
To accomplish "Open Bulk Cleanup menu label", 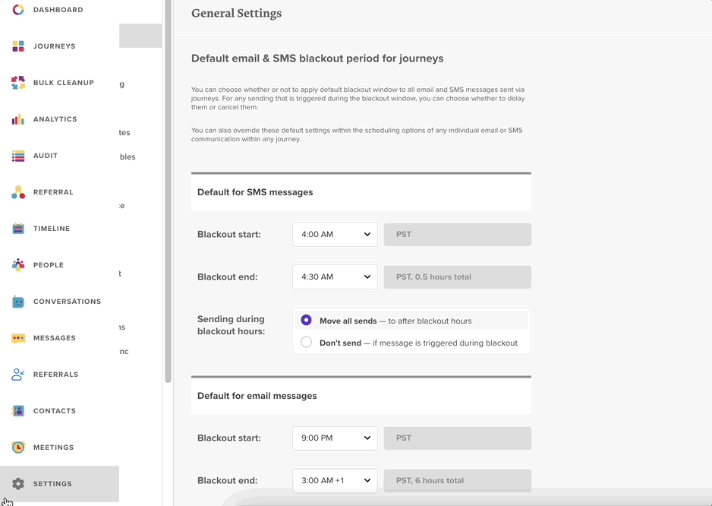I will (64, 83).
